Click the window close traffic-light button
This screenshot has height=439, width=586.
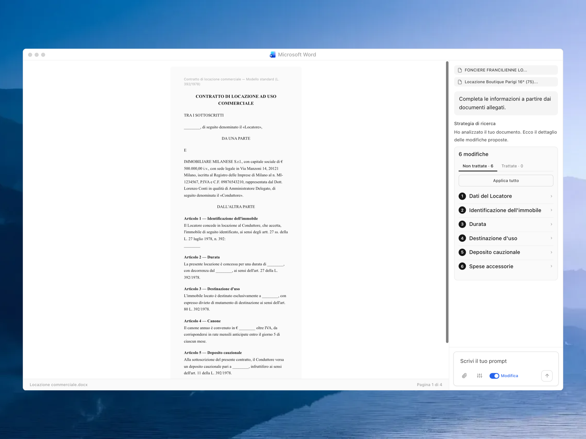click(30, 55)
